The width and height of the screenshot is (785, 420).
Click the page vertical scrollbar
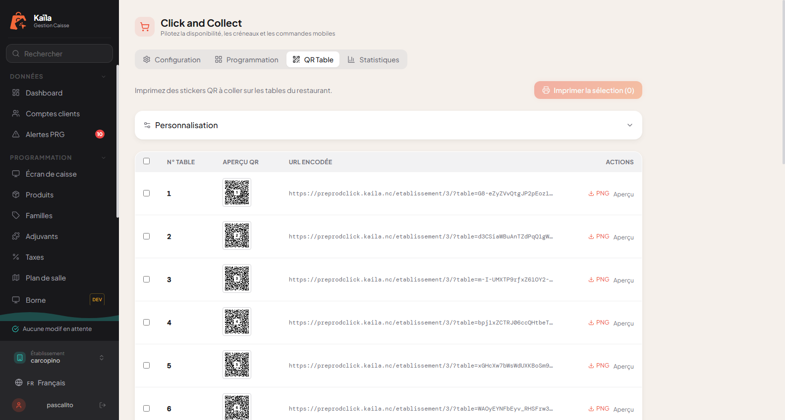tap(783, 82)
